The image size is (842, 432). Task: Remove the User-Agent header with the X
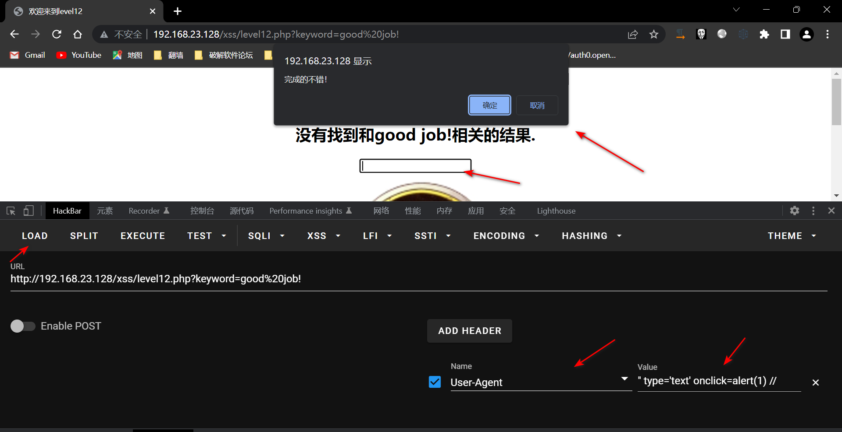tap(815, 382)
